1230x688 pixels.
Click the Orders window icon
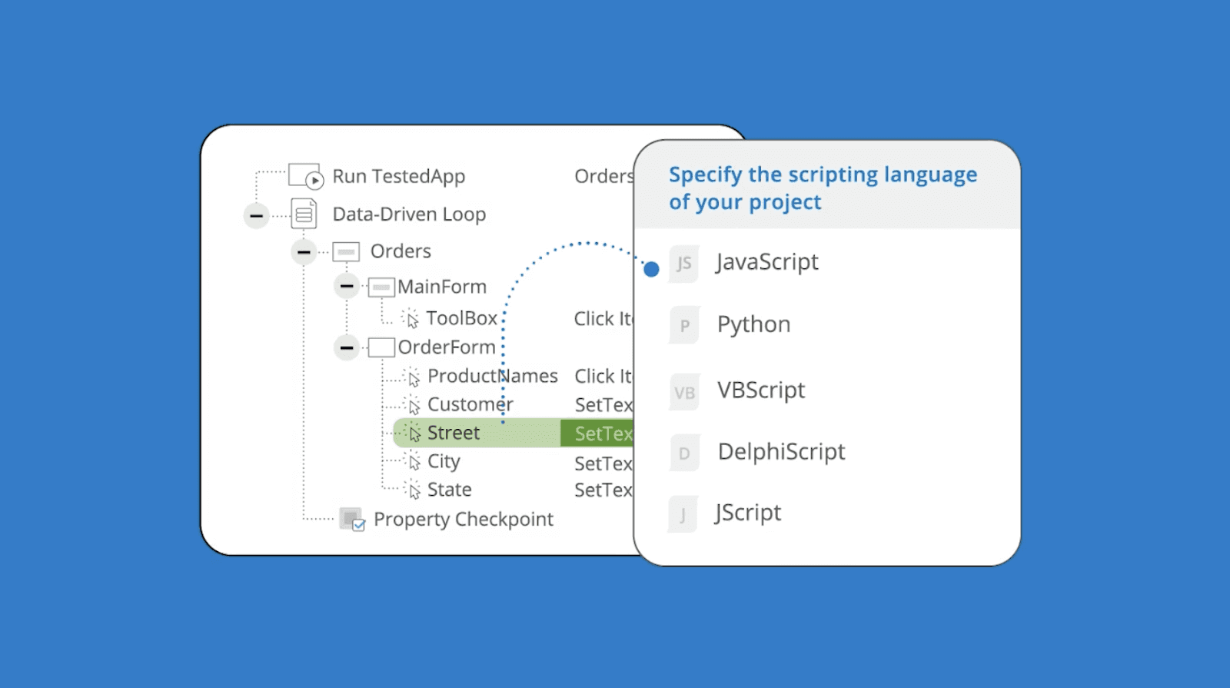pyautogui.click(x=346, y=251)
